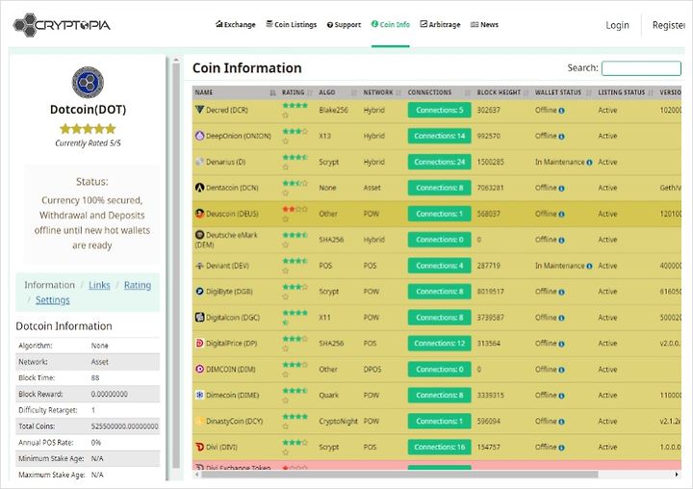The height and width of the screenshot is (489, 693).
Task: Click the DeepOnion (ONION) coin icon
Action: point(200,136)
